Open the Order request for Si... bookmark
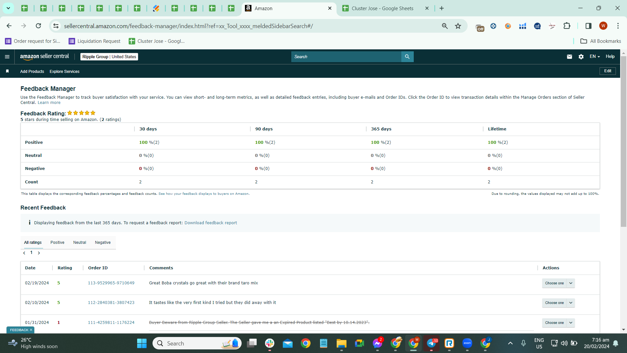 33,41
